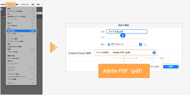
Task: Click the Illustrator home icon
Action: point(2,9)
